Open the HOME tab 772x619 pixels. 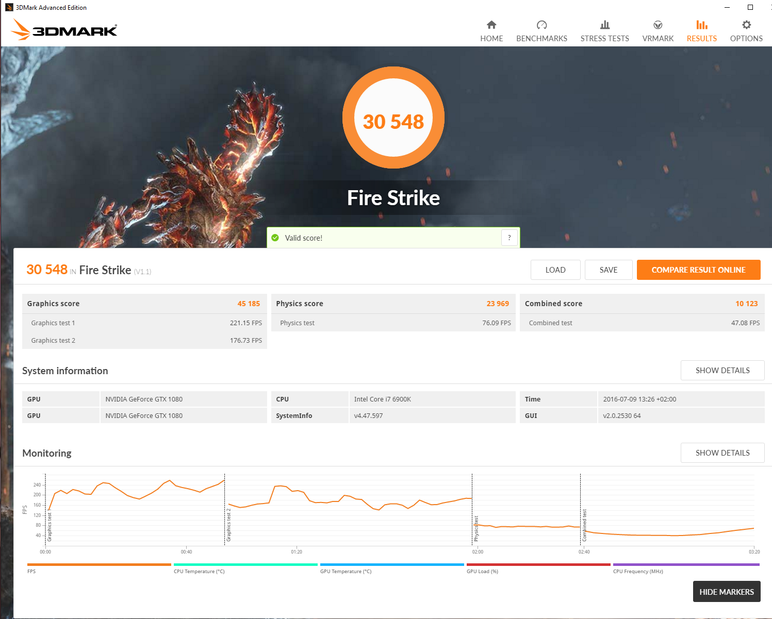[491, 39]
